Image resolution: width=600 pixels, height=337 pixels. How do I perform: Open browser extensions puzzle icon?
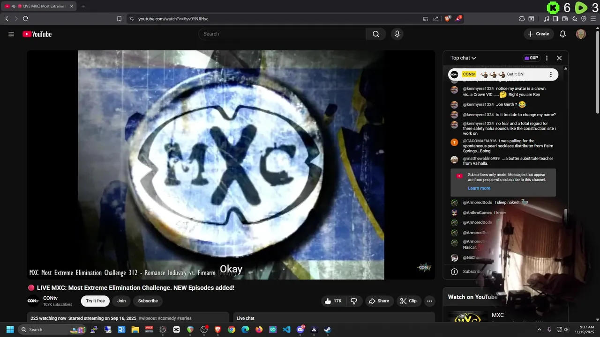[x=522, y=19]
